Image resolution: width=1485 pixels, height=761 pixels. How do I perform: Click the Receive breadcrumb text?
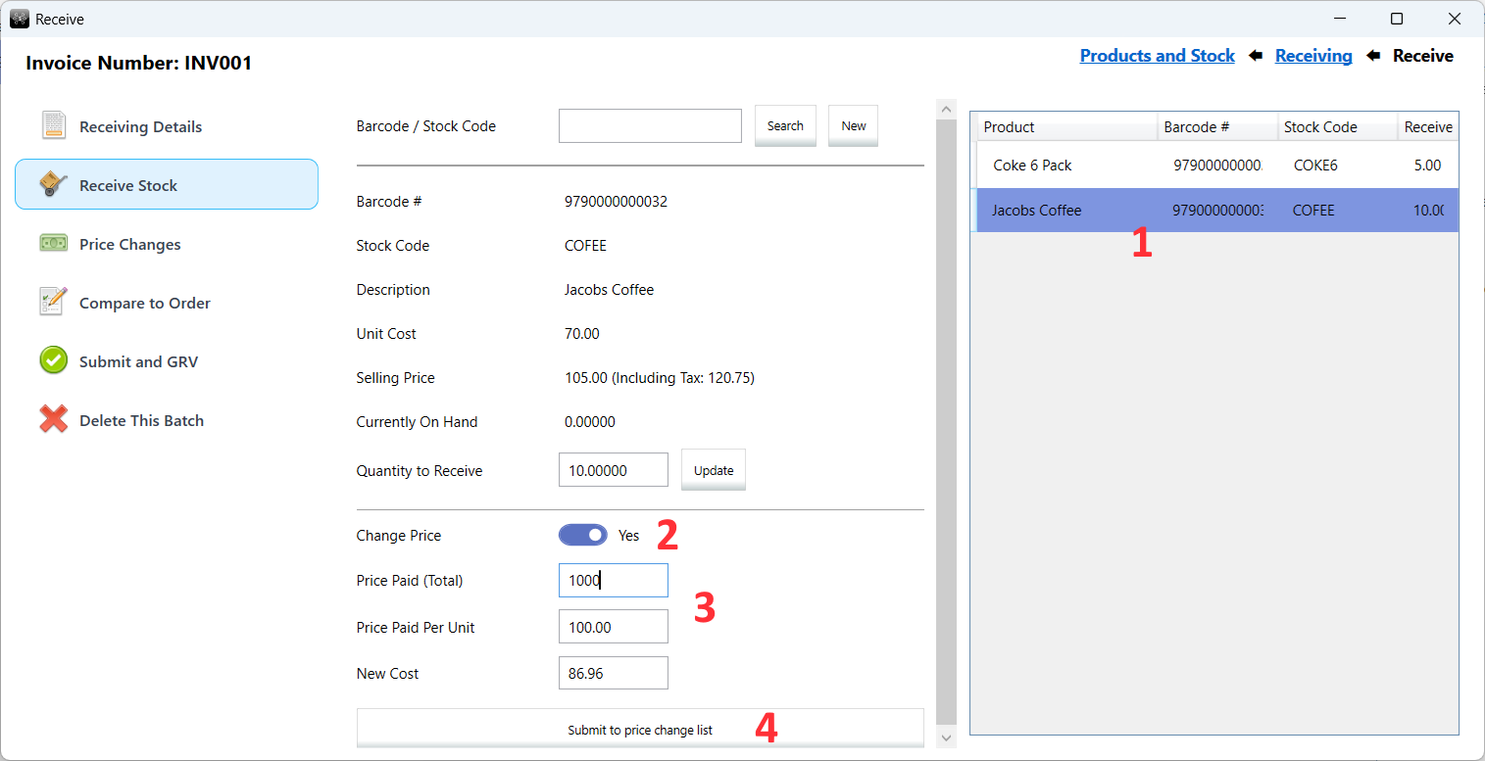1423,56
